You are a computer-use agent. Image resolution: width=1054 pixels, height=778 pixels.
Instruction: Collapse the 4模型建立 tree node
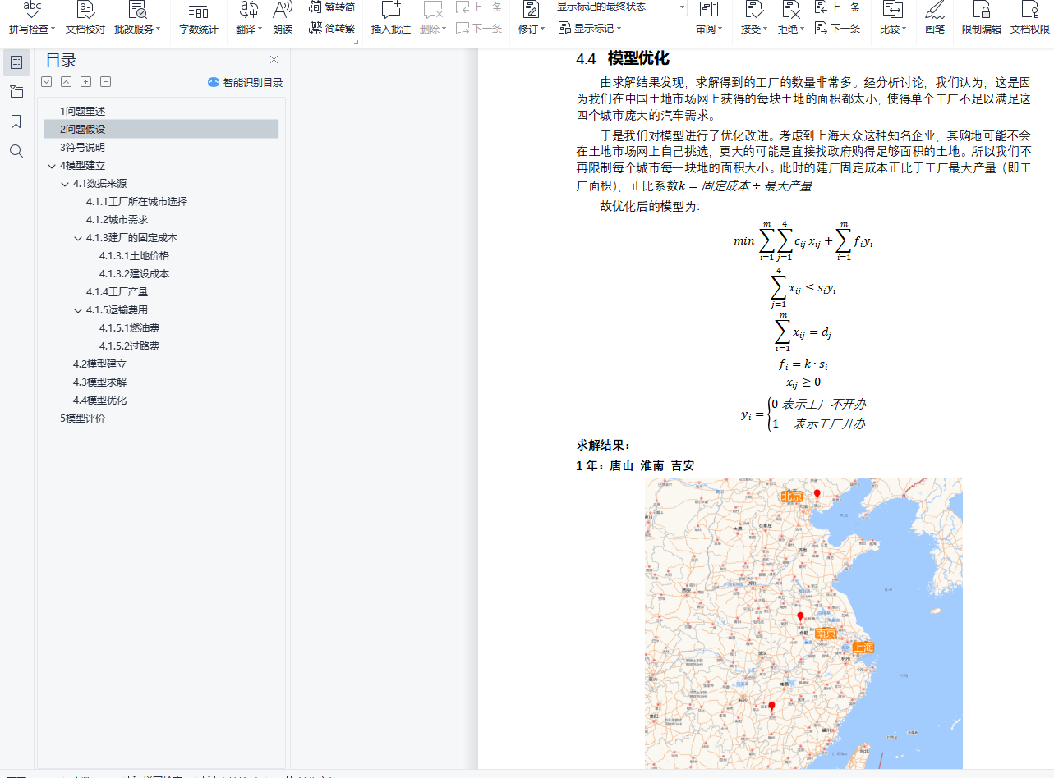52,166
